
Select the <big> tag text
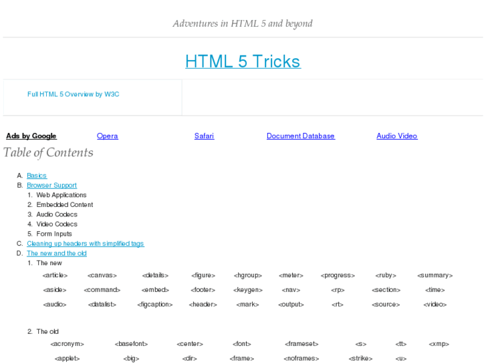pos(131,358)
